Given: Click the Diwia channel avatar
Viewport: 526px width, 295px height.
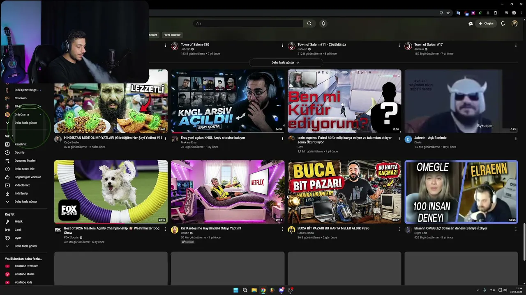Looking at the screenshot, I should click(x=408, y=139).
